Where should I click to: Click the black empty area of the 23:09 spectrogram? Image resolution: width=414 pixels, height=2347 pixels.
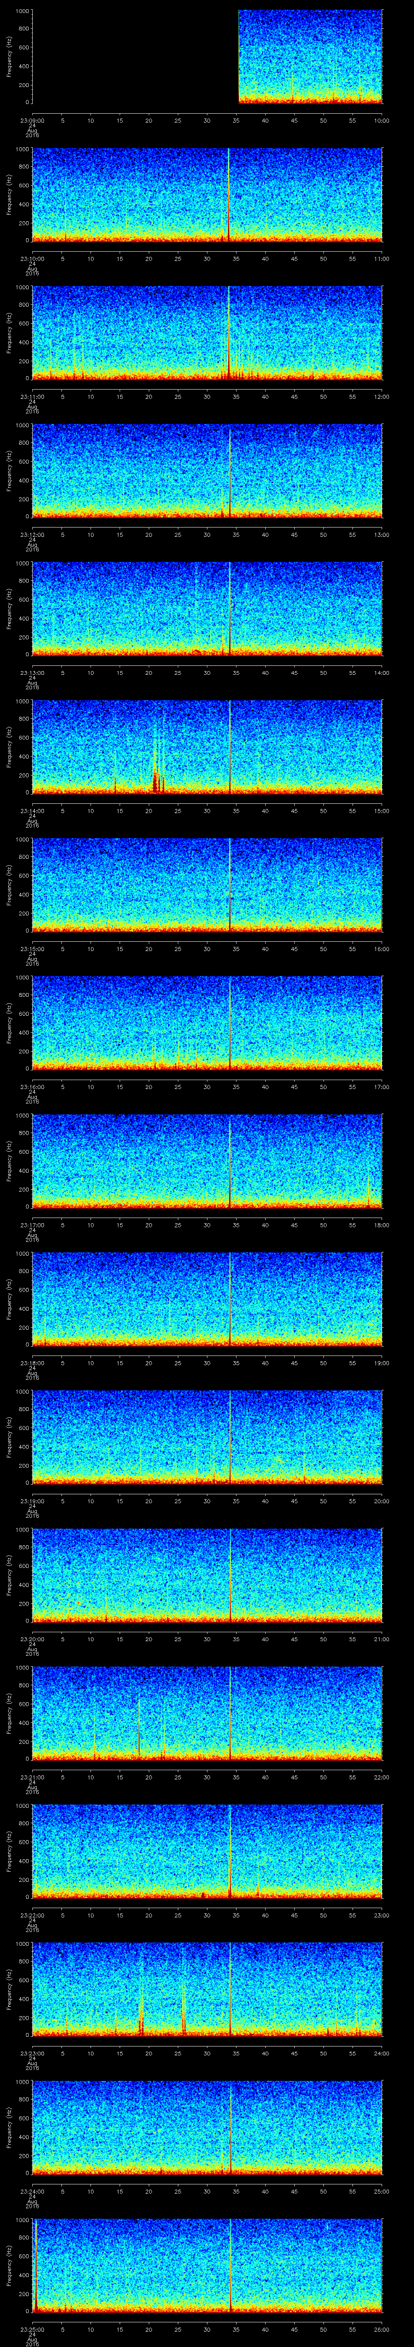[x=135, y=57]
